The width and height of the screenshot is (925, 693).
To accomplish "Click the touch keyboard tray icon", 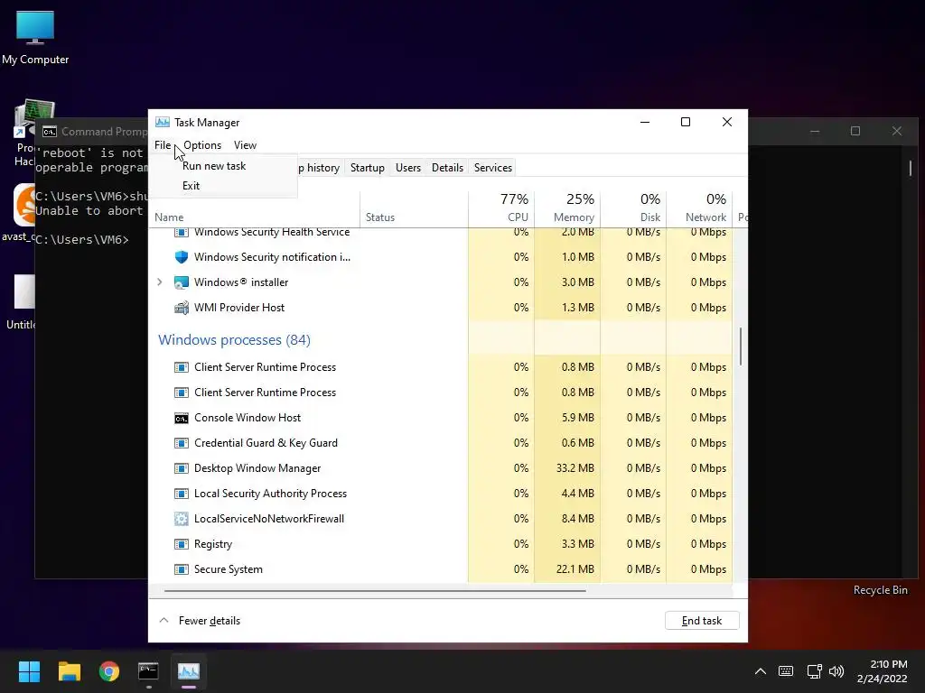I will click(786, 671).
